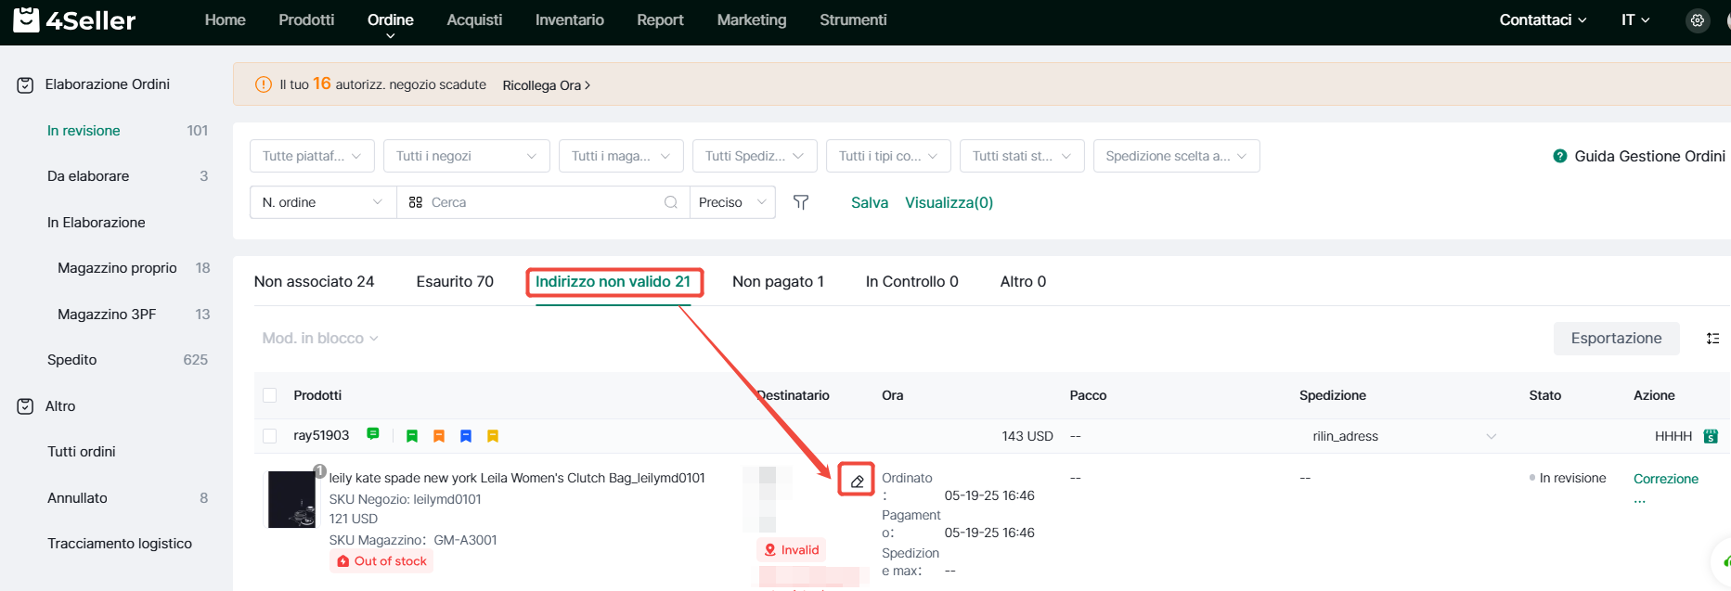Click the blue bookmark flag on order ray51903
Viewport: 1731px width, 591px height.
click(x=466, y=436)
